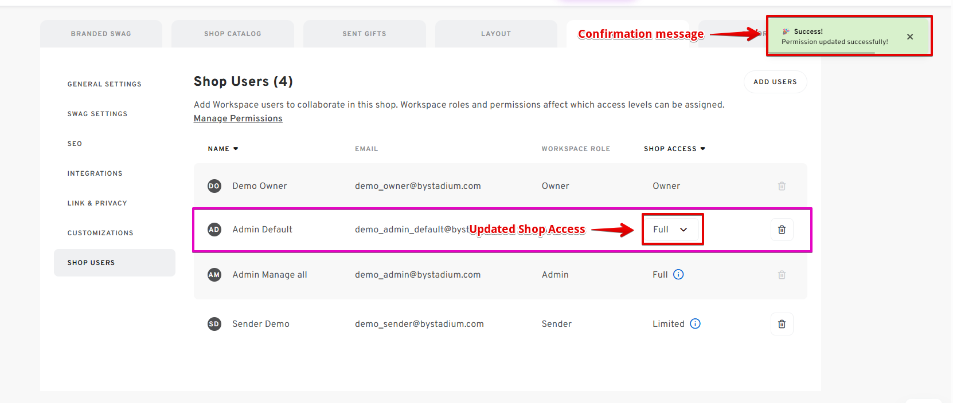Close the success notification toast
This screenshot has width=953, height=403.
click(x=910, y=37)
